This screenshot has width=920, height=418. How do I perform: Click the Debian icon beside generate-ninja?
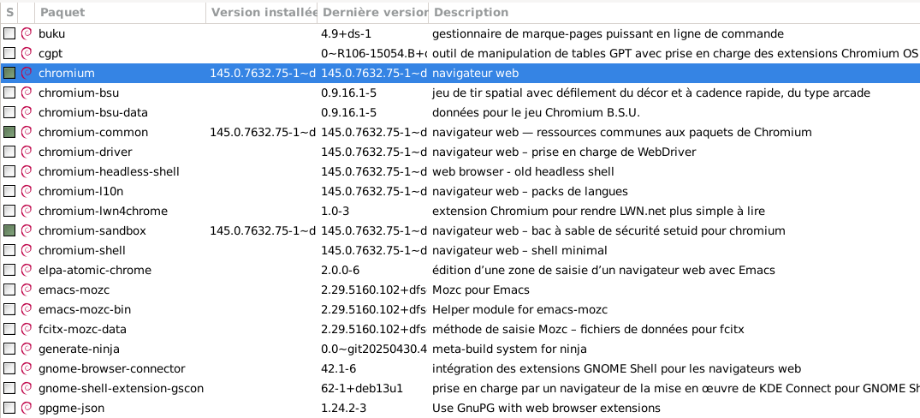pyautogui.click(x=27, y=349)
